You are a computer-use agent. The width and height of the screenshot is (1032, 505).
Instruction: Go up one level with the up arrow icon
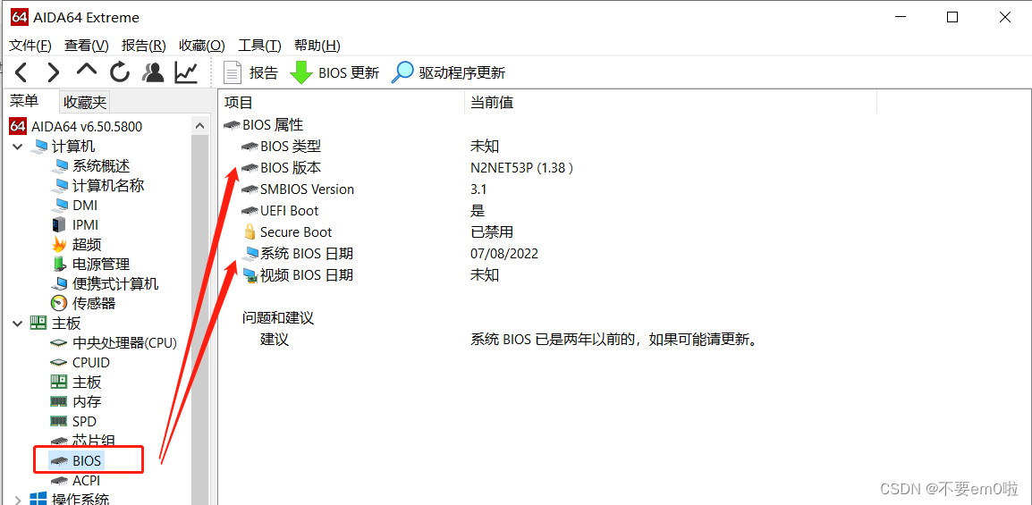pos(86,71)
